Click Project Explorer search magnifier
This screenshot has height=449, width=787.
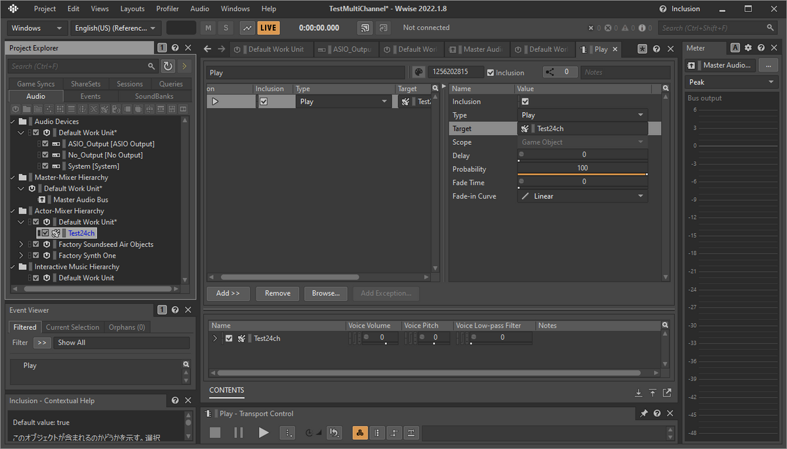click(151, 66)
